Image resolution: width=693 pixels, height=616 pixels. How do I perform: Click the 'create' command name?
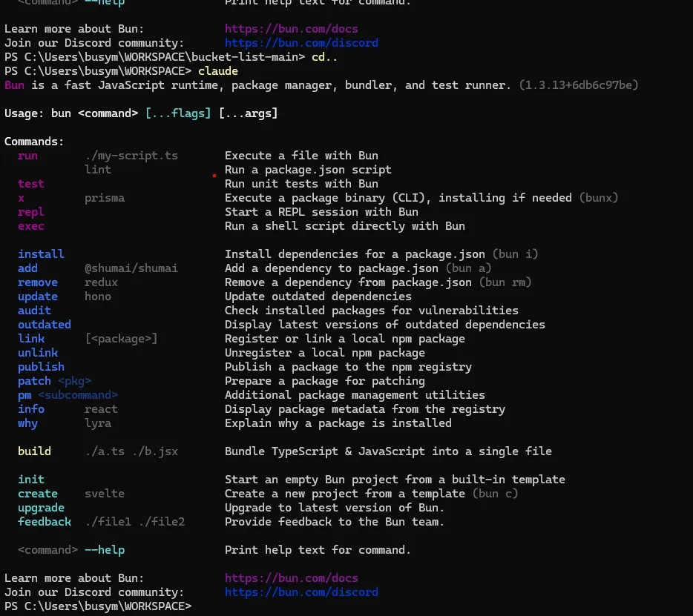38,494
